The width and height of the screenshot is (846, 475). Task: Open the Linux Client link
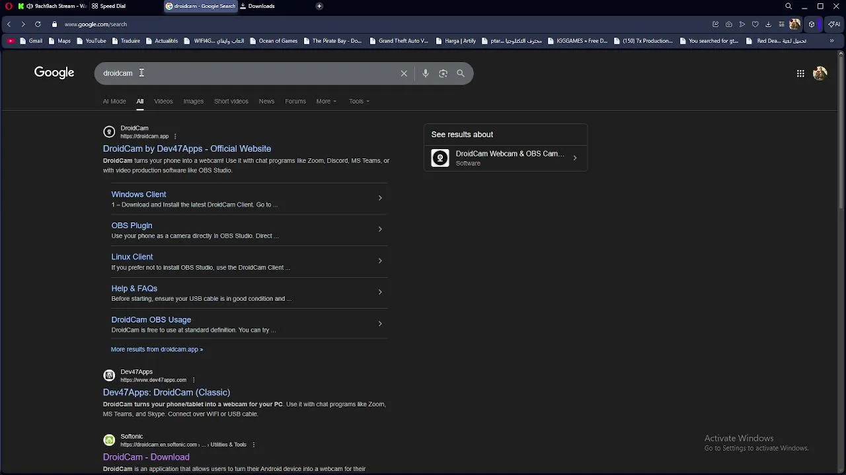pyautogui.click(x=132, y=257)
